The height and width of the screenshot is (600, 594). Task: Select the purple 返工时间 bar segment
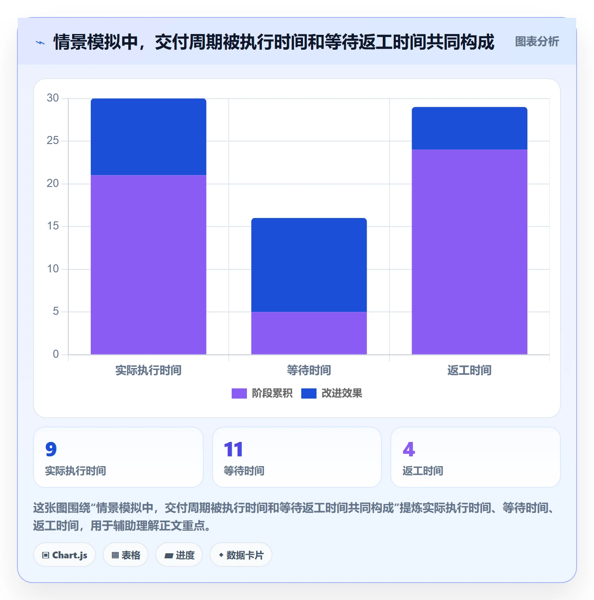pyautogui.click(x=469, y=252)
